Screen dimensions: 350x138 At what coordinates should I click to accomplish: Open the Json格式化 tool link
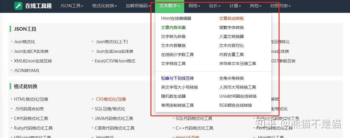pos(24,42)
